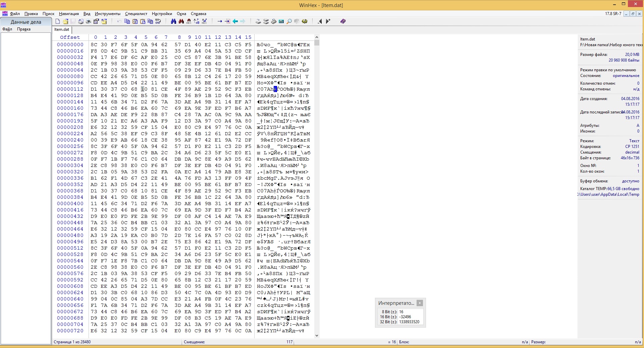Click the Текст mode value in info panel
Image resolution: width=644 pixels, height=348 pixels.
[x=634, y=141]
